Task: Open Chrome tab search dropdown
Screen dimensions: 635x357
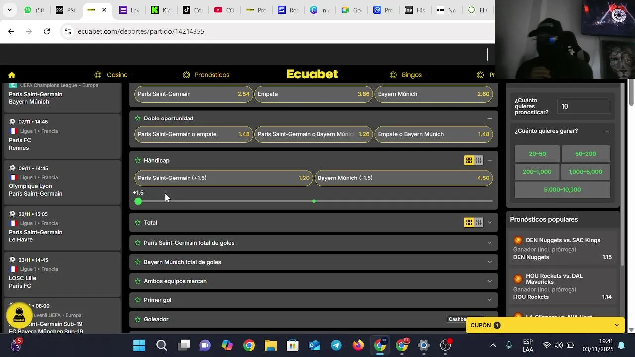Action: pyautogui.click(x=9, y=10)
